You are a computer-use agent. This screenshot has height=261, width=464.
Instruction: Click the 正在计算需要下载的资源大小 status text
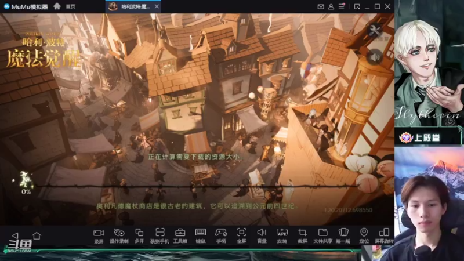pyautogui.click(x=195, y=157)
